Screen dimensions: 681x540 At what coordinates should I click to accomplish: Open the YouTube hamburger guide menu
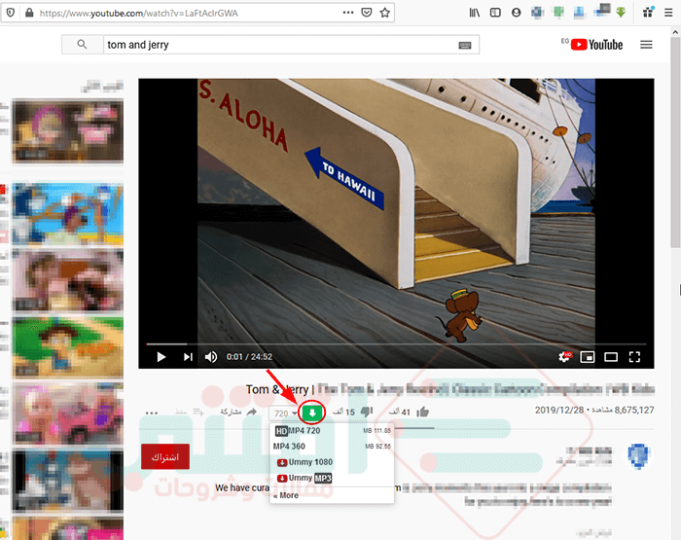tap(646, 45)
